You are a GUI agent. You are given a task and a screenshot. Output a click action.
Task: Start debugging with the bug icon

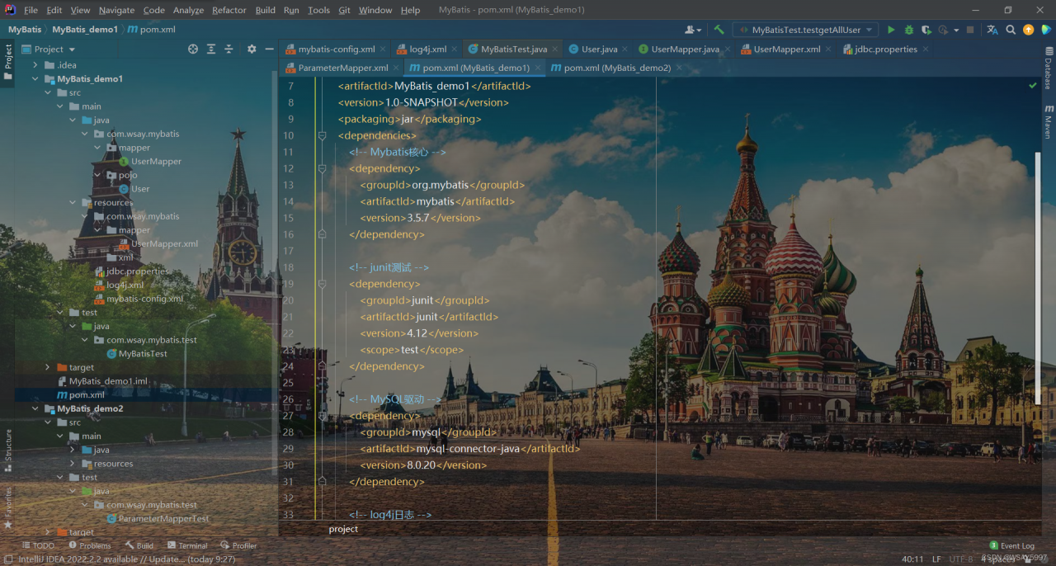click(908, 30)
